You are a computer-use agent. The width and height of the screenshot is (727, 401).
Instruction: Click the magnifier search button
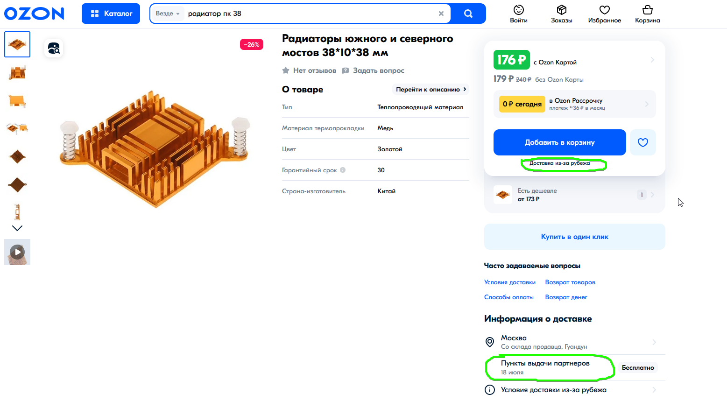coord(468,14)
